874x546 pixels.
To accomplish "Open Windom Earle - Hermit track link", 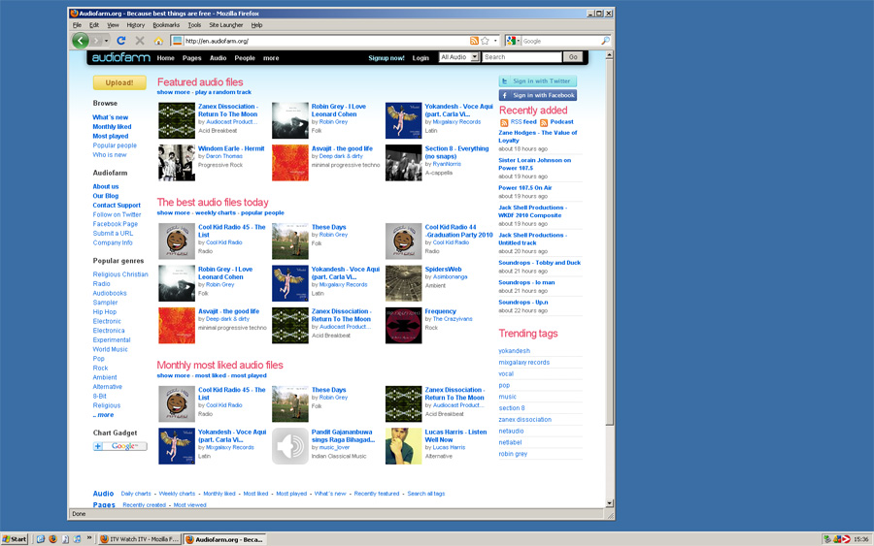I will (231, 148).
